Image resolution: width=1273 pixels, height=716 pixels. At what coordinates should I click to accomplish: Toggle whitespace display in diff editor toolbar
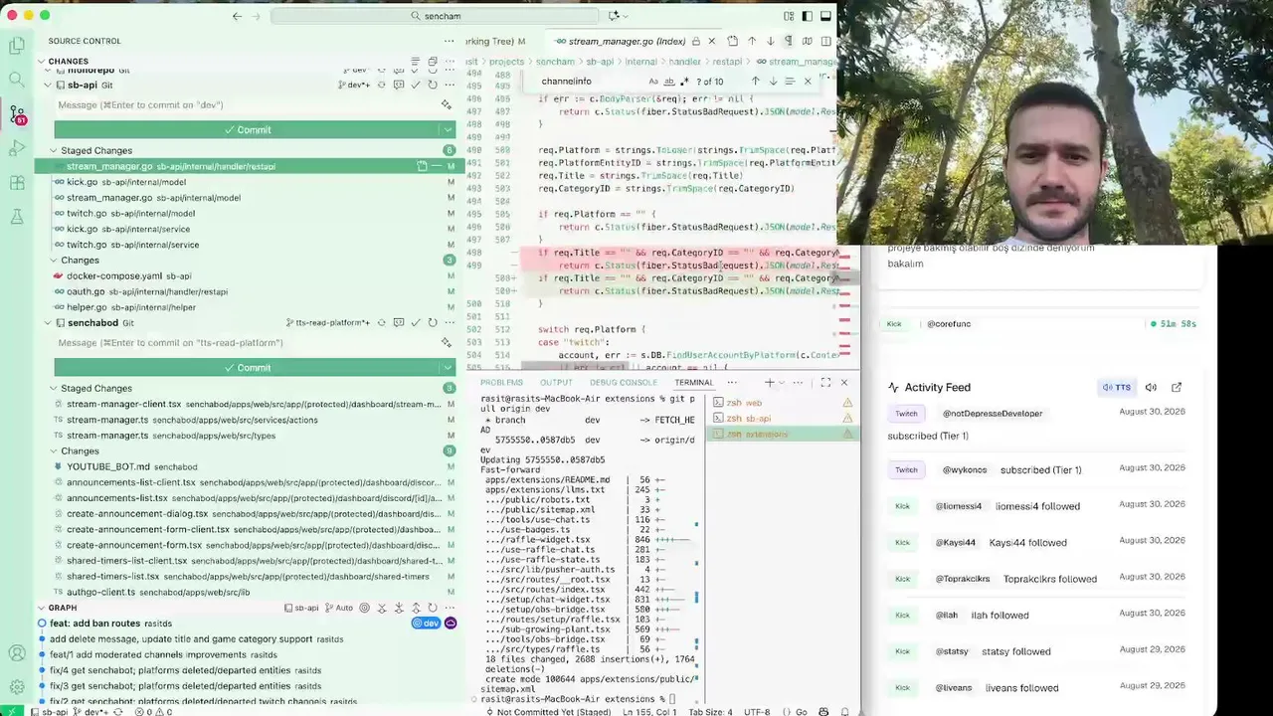tap(789, 41)
